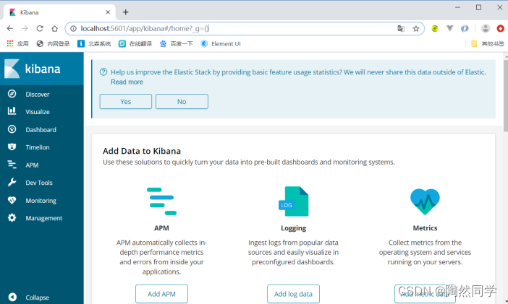Open the 在线翻译 bookmark

click(x=135, y=43)
